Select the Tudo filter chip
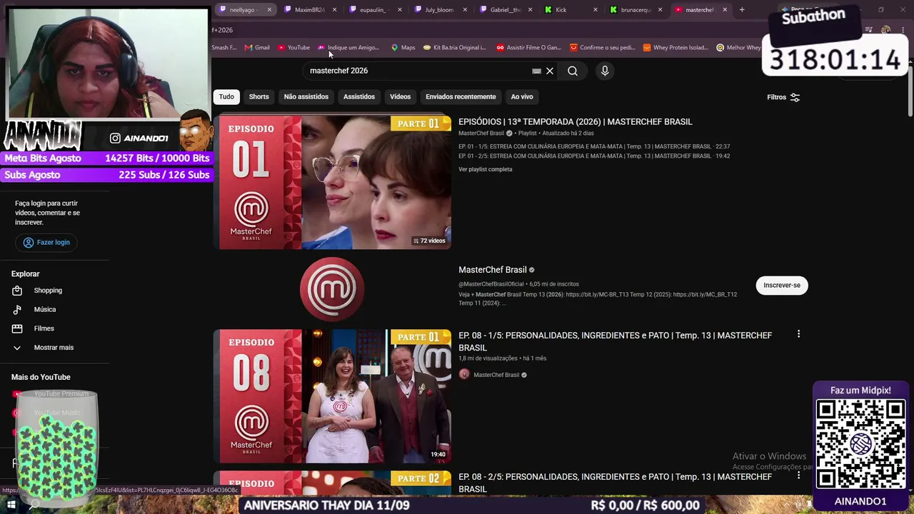 [x=226, y=97]
